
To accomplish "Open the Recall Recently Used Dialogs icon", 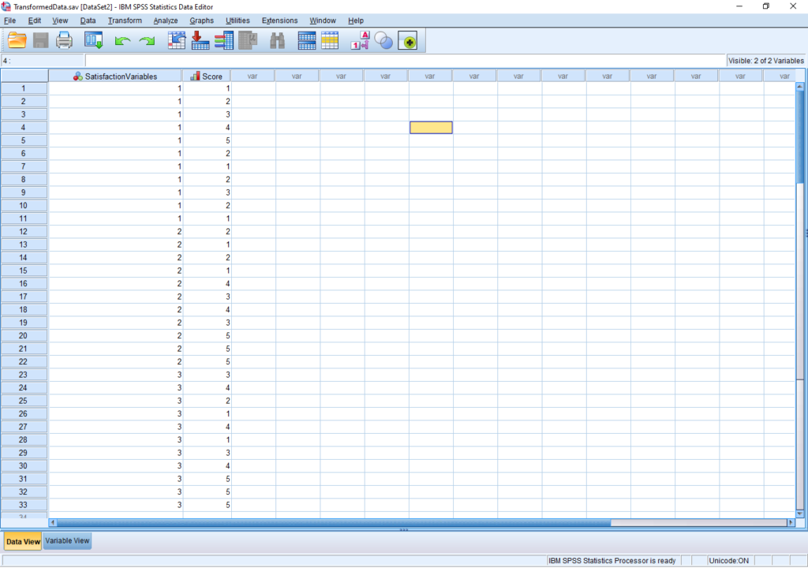I will point(93,39).
